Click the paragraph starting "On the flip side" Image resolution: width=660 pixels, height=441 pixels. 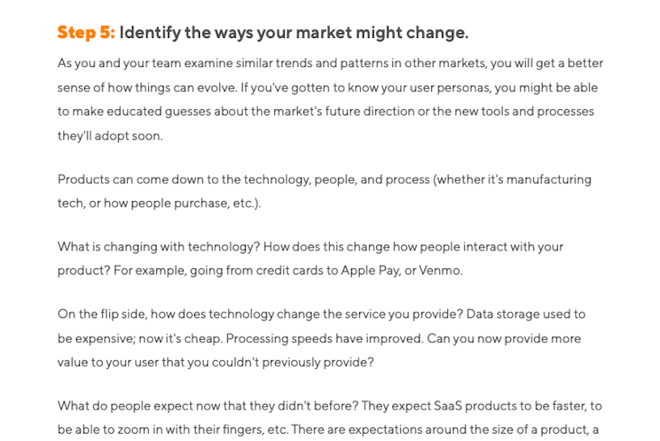(321, 338)
